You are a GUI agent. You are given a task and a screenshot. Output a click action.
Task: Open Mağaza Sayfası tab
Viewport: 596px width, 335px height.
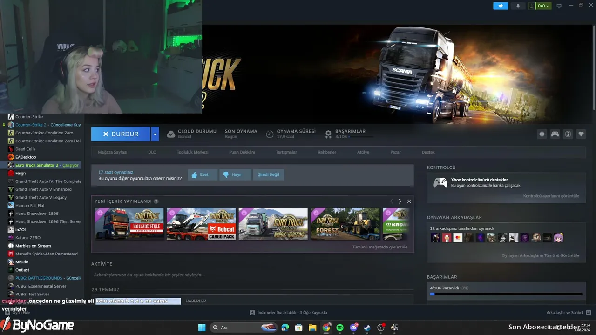click(112, 152)
